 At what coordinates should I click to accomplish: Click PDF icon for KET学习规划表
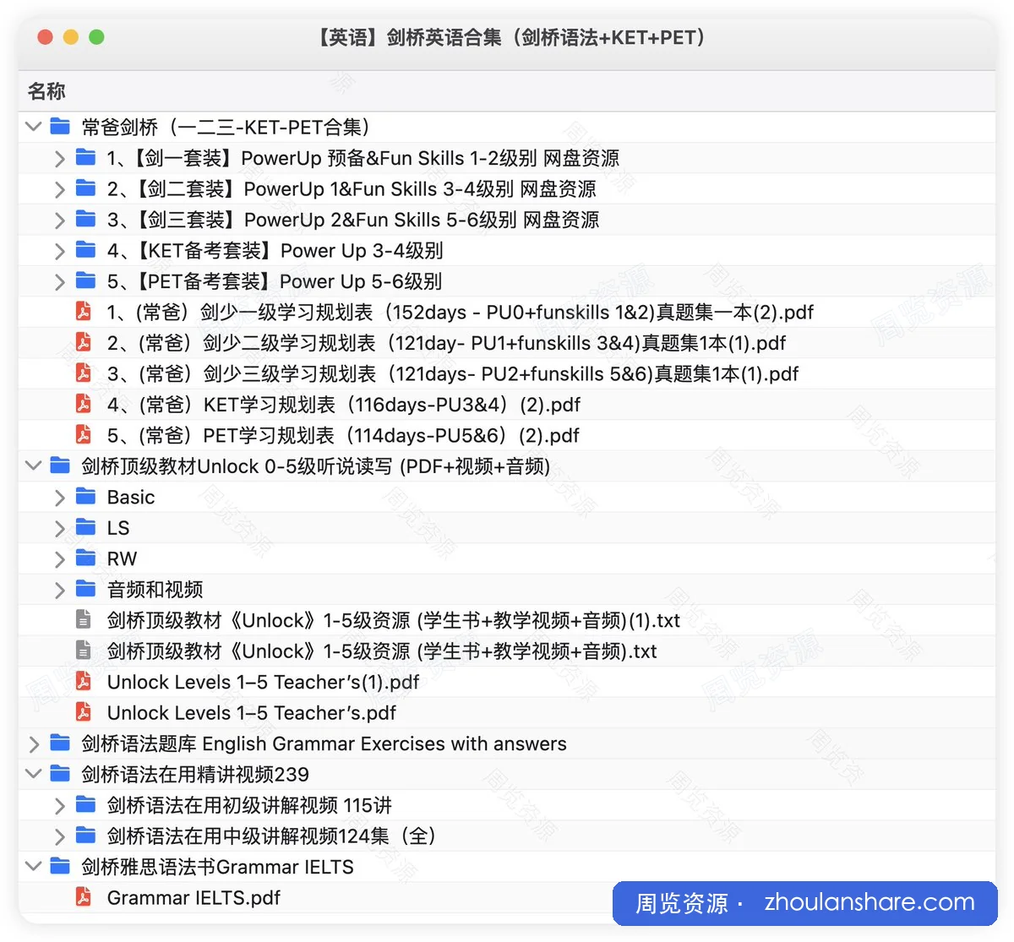[x=84, y=404]
